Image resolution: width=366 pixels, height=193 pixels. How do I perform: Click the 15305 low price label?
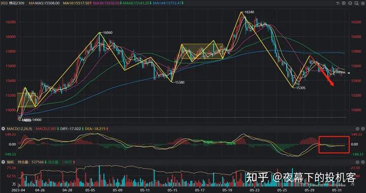(300, 88)
